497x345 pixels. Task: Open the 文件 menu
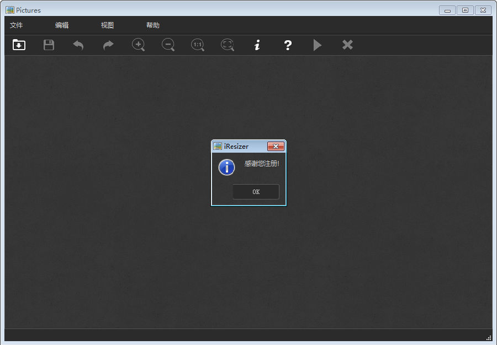pos(17,25)
